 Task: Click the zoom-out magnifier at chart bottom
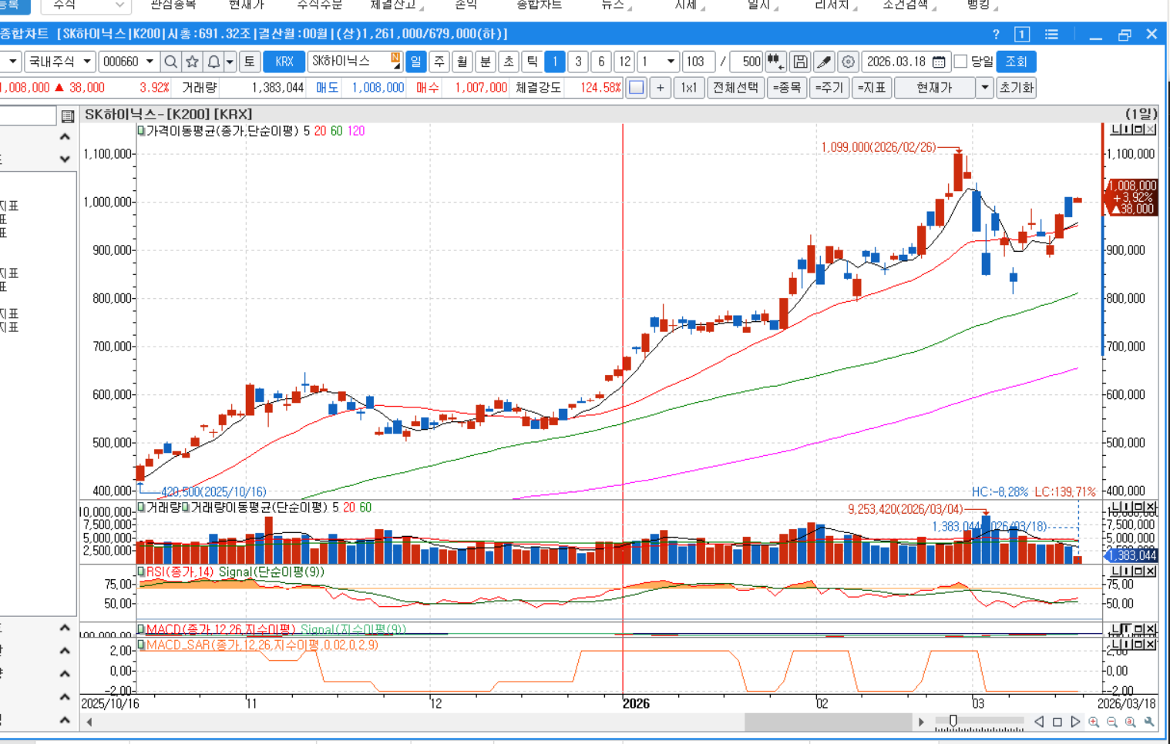(x=1112, y=722)
